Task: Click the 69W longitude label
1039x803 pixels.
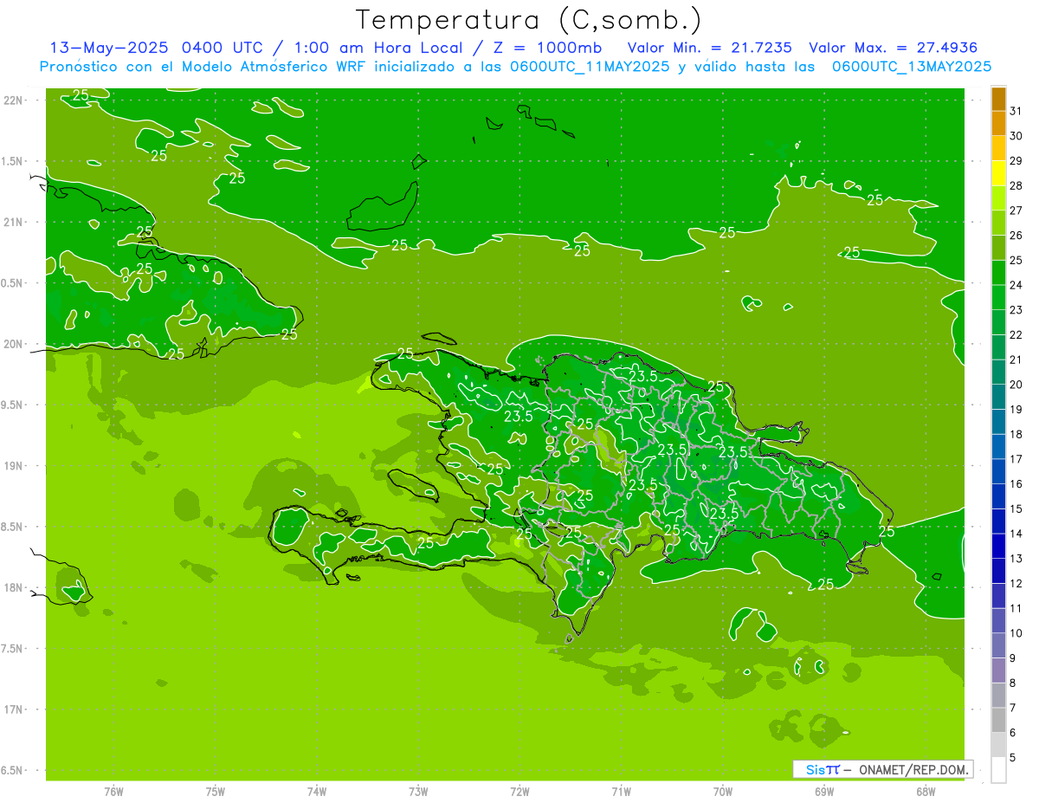Action: 824,792
